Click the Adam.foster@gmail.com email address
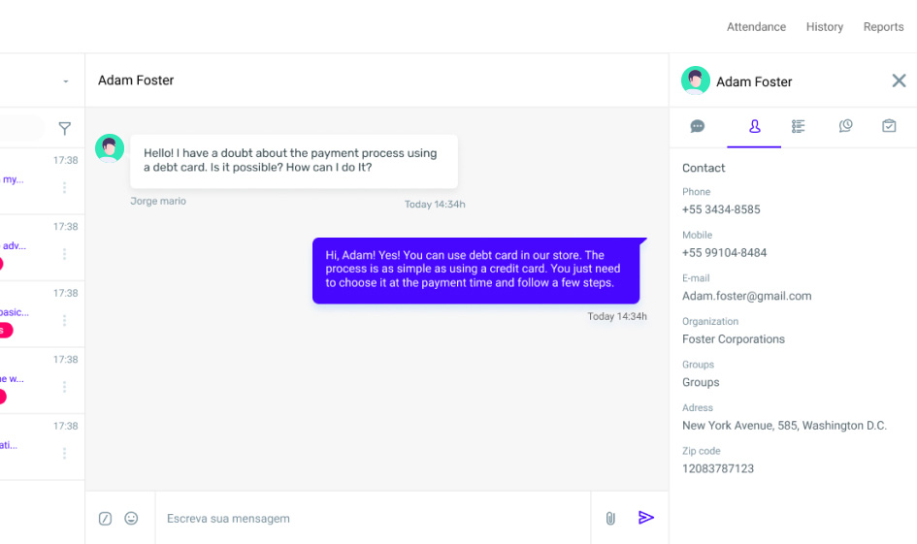Image resolution: width=917 pixels, height=544 pixels. coord(746,296)
